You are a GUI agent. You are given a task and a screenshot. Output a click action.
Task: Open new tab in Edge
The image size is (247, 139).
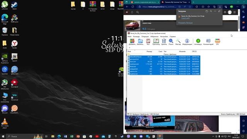(193, 2)
